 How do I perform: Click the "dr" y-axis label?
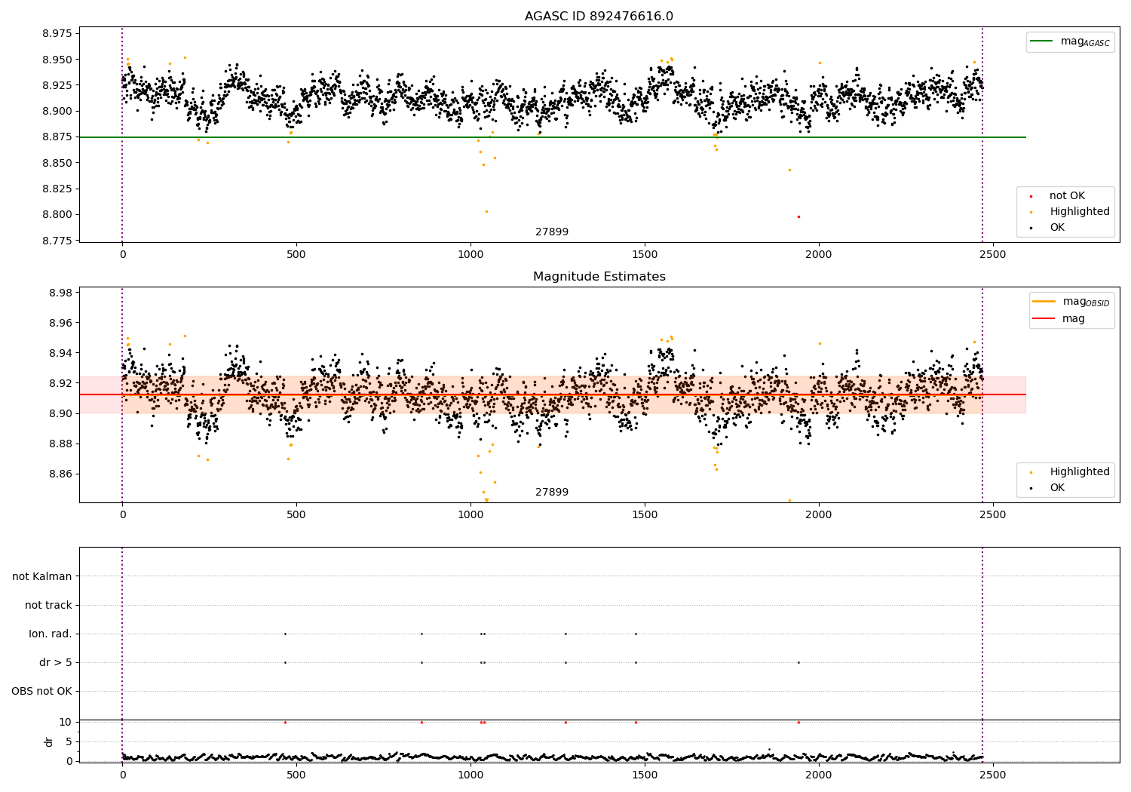[49, 741]
